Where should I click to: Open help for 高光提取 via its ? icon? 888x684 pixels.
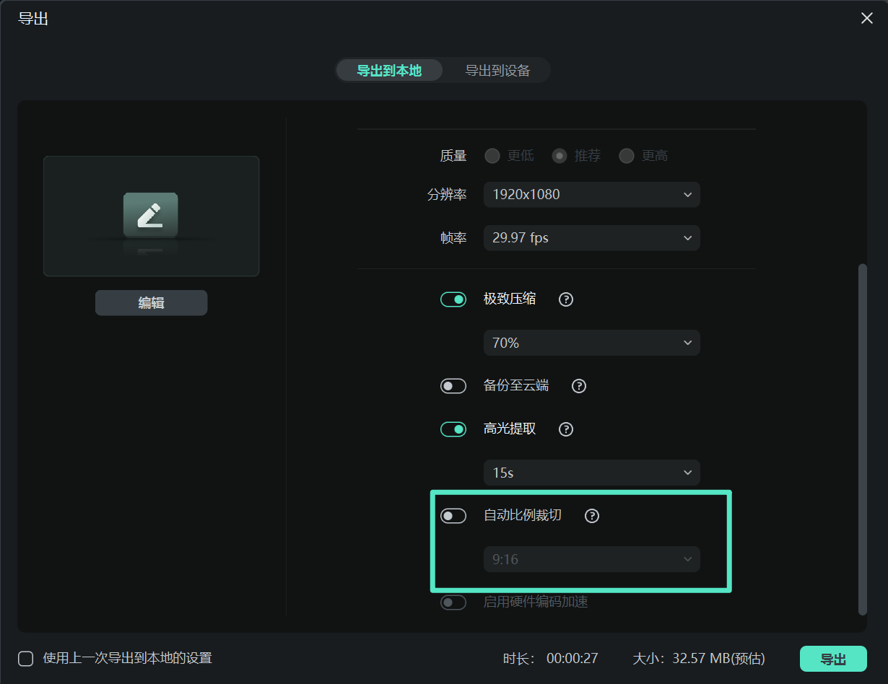[x=565, y=429]
